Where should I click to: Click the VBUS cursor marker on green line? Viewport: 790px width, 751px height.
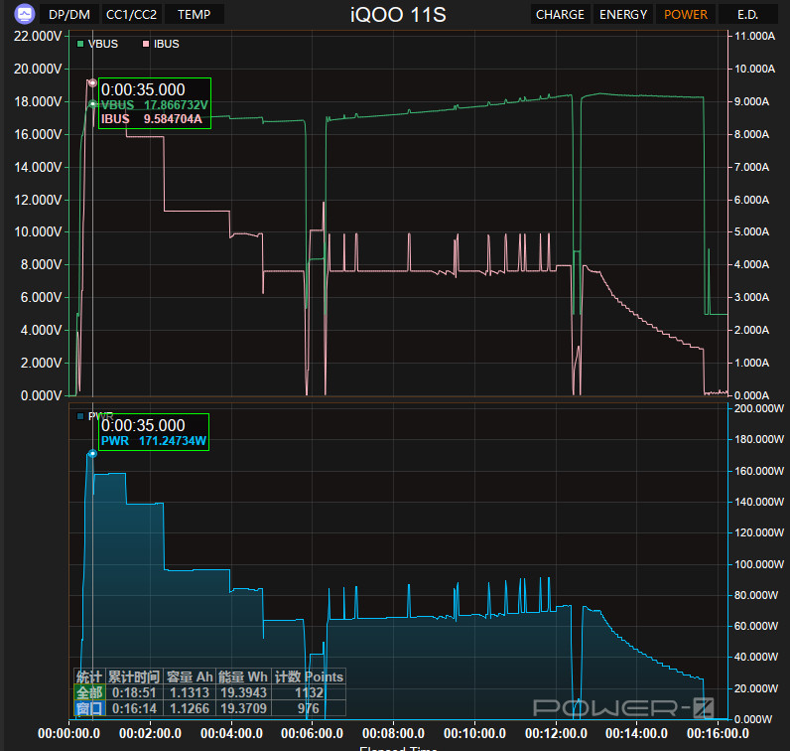(x=92, y=104)
